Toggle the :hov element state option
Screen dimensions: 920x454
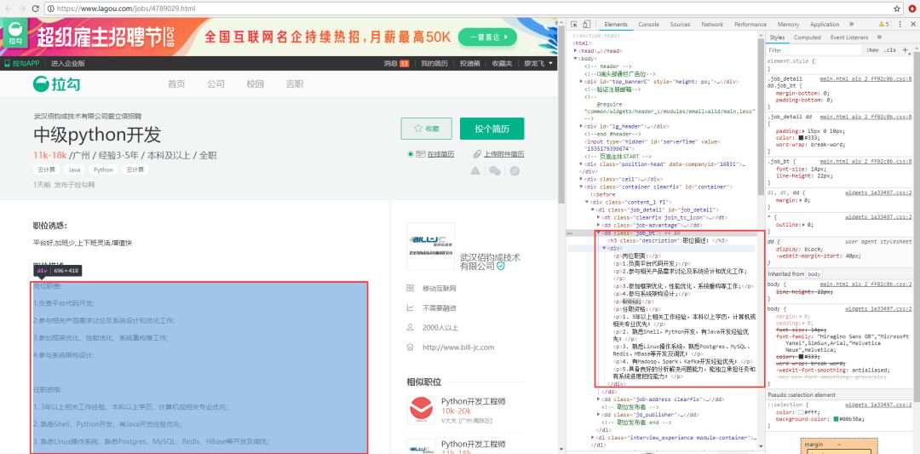point(872,50)
